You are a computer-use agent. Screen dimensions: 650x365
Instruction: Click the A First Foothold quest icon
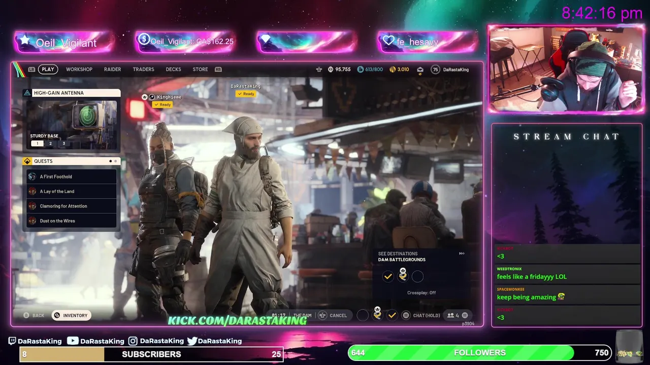click(x=32, y=176)
